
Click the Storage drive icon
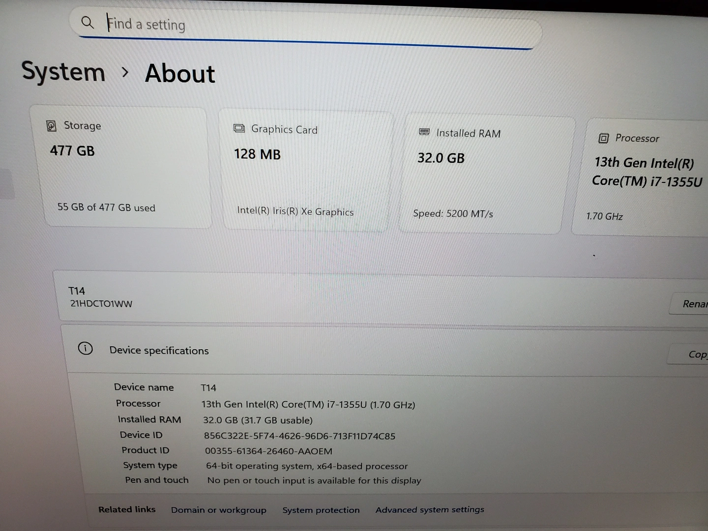pos(51,126)
